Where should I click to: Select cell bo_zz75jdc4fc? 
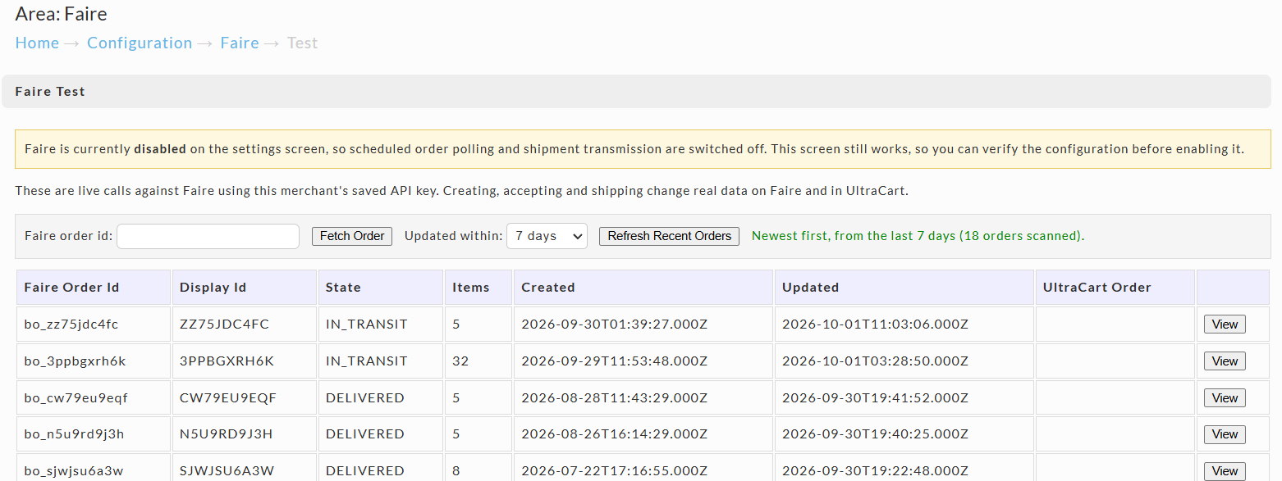click(x=93, y=324)
